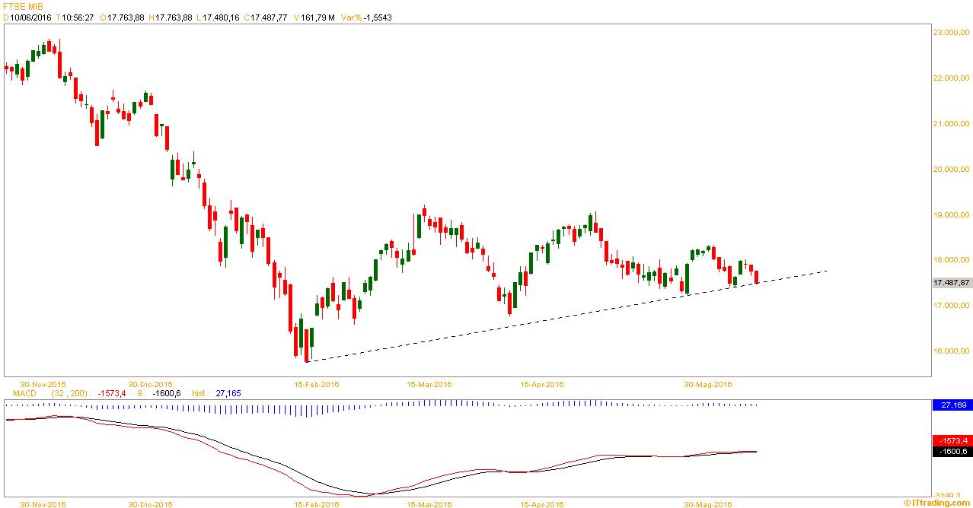Select the current price tag 17.487,87
Screen dimensions: 973x508
pos(952,283)
